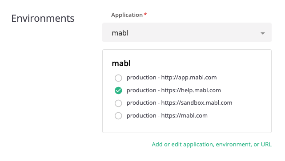Click the bold mabl group heading
The width and height of the screenshot is (285, 161).
click(121, 63)
